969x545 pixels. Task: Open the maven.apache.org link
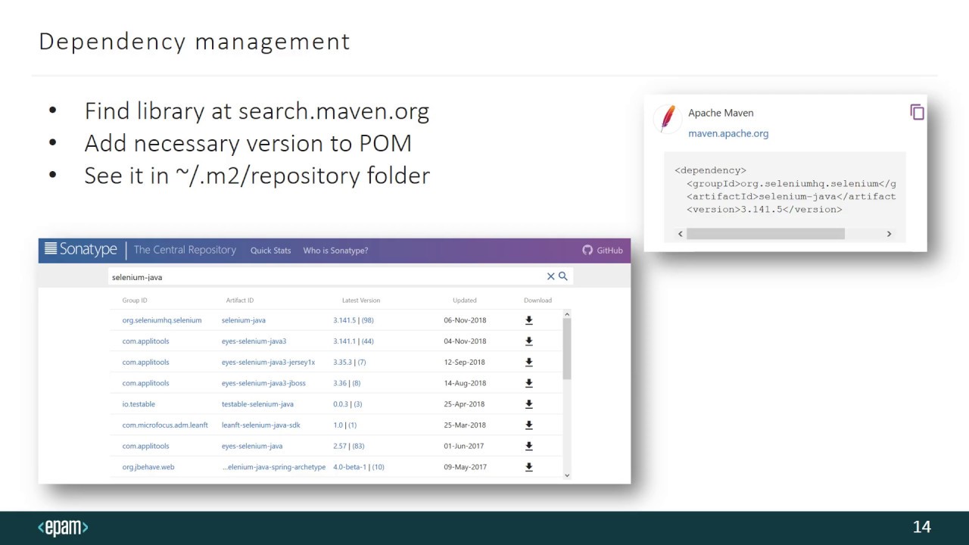point(728,133)
